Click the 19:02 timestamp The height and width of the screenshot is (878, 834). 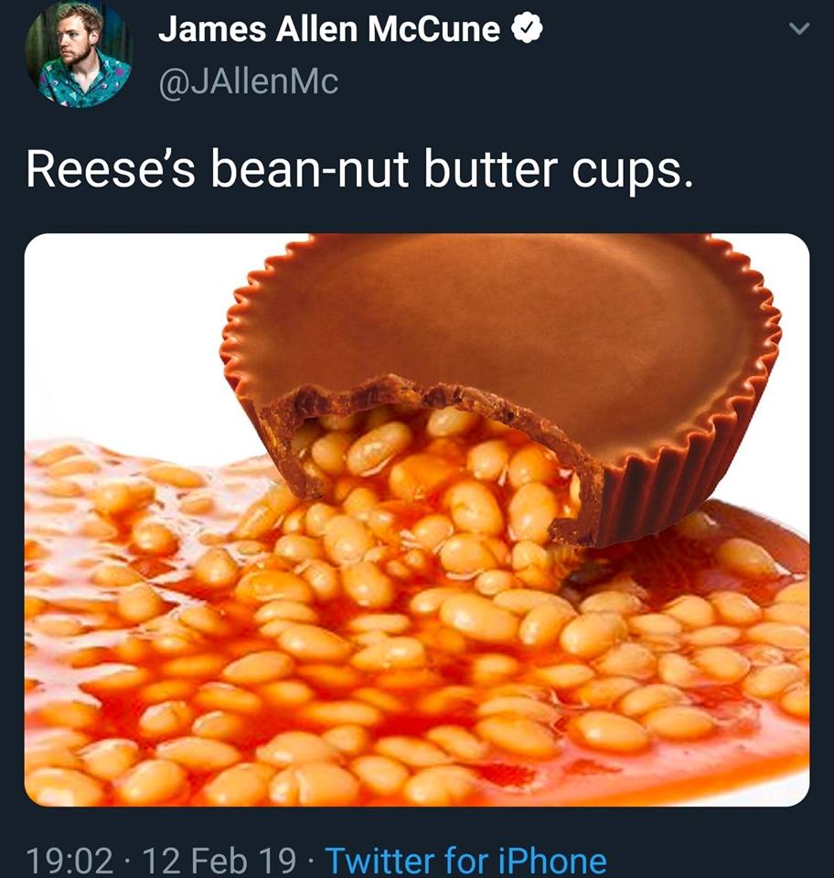coord(69,860)
